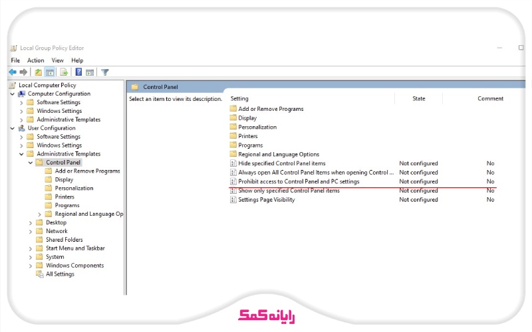Expand Regional and Language Options tree node
Image resolution: width=532 pixels, height=332 pixels.
click(x=39, y=214)
